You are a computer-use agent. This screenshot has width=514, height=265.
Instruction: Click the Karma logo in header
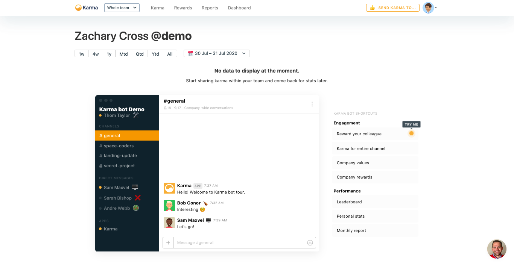pos(87,8)
